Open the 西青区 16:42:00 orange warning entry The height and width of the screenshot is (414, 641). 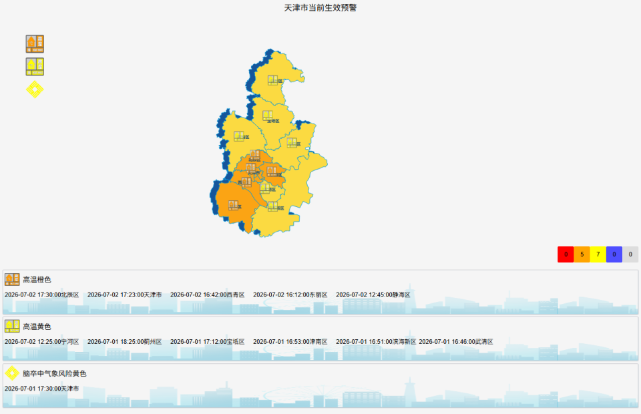click(x=207, y=294)
